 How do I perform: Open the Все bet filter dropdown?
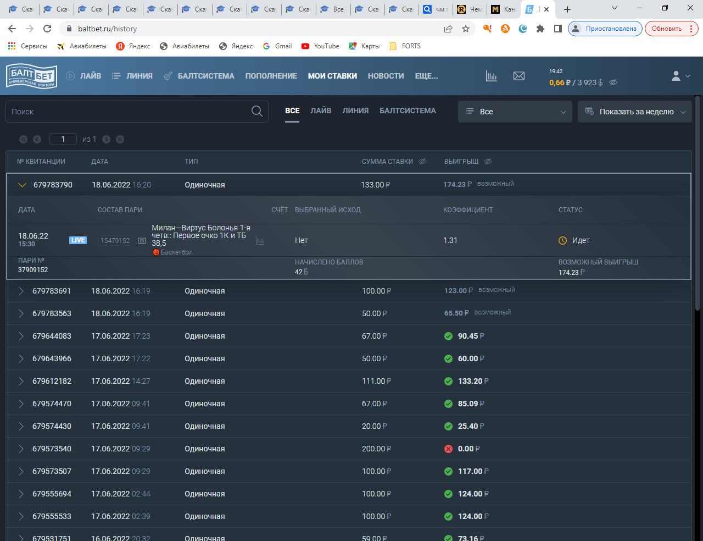515,112
